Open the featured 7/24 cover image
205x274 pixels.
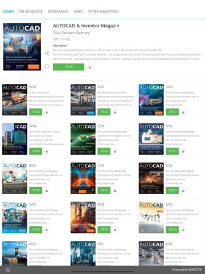(x=22, y=47)
